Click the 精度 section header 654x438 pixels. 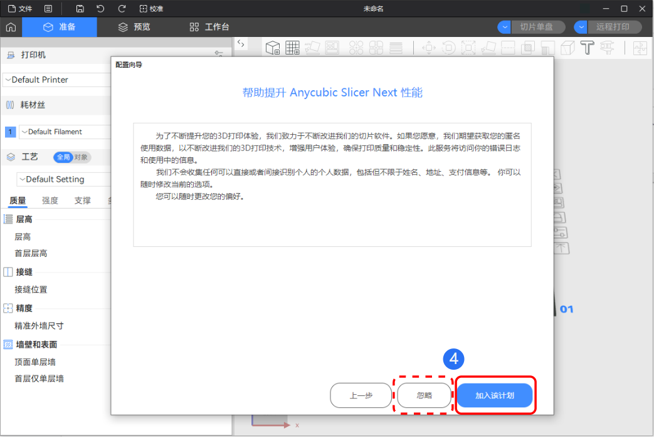pos(24,308)
